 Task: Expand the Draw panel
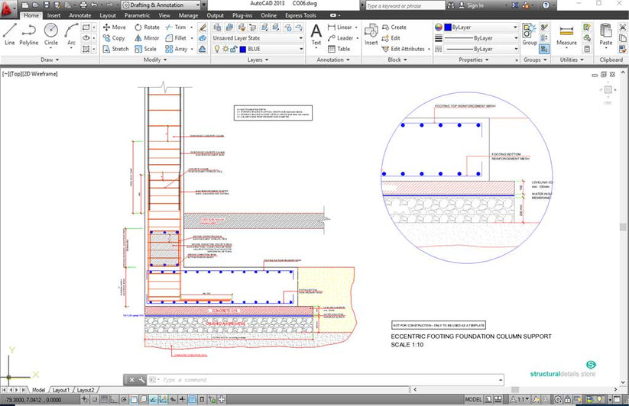tap(50, 60)
